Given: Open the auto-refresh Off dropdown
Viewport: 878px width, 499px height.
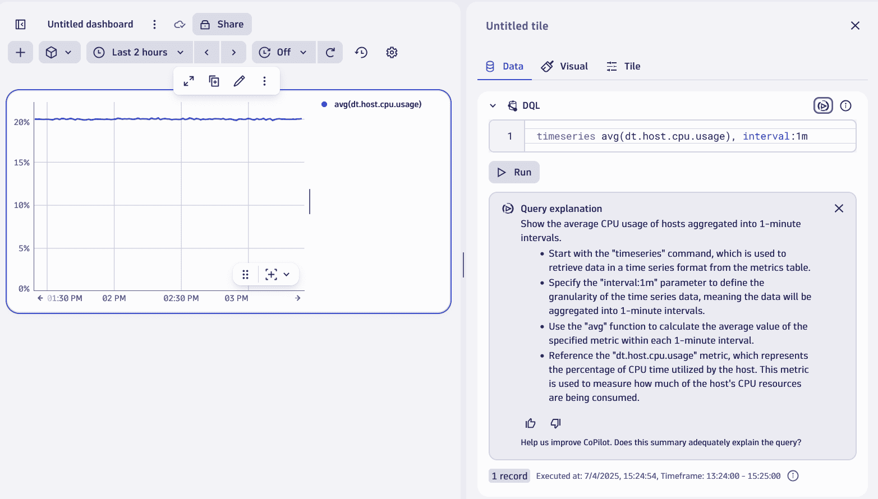Looking at the screenshot, I should [x=284, y=52].
